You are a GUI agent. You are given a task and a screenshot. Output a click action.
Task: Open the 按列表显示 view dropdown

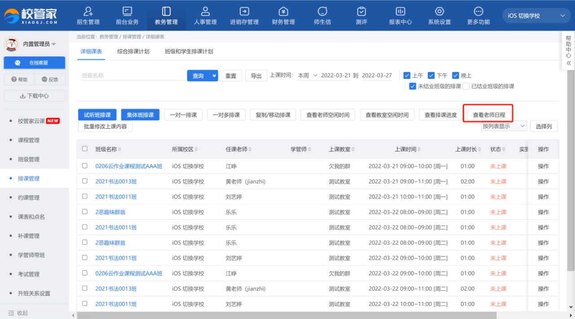503,126
